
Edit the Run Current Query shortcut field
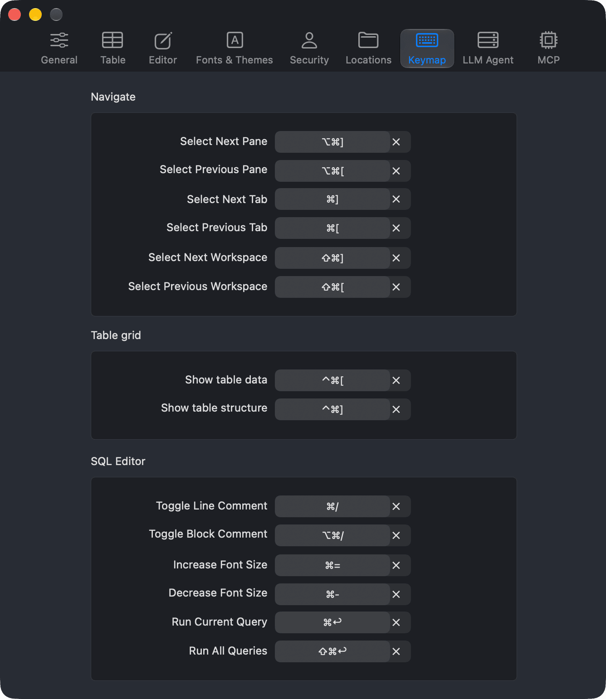point(332,622)
